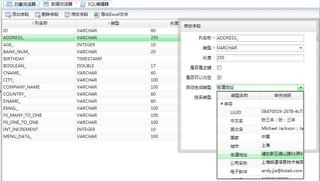
Task: Click the SQL编辑器 tab icon
Action: point(83,4)
